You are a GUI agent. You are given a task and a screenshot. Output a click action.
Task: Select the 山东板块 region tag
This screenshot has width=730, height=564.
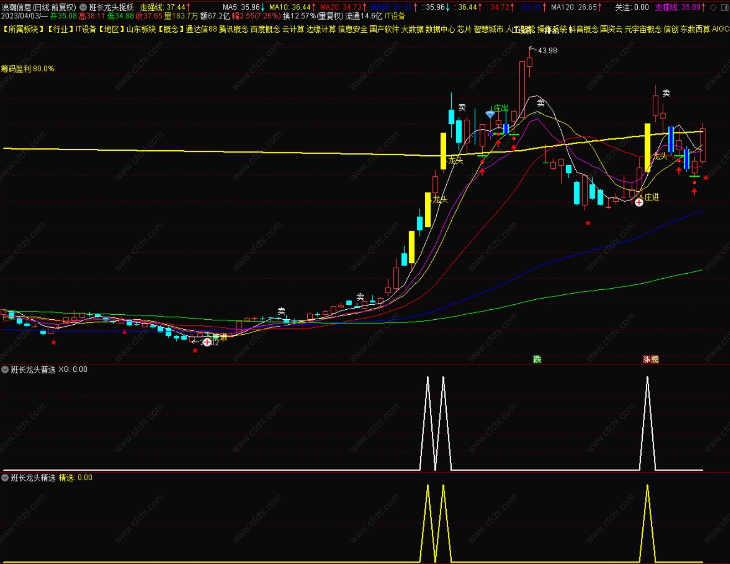141,29
